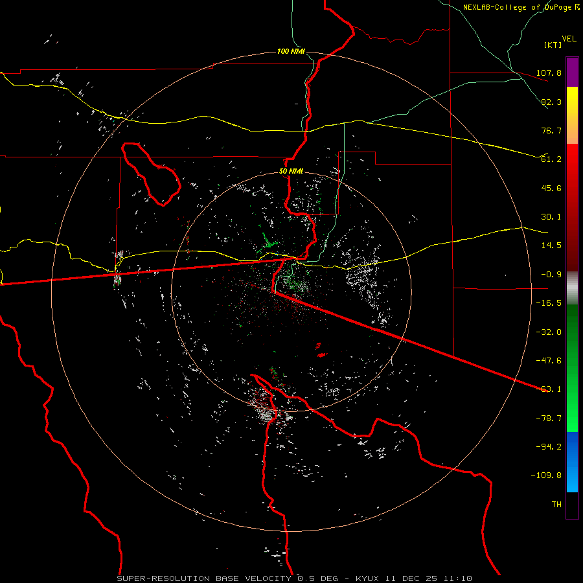This screenshot has height=583, width=583.
Task: Click the VEL legend heading
Action: (x=569, y=39)
